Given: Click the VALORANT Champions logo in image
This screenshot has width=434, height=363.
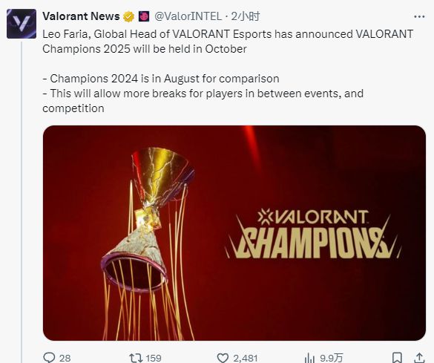Looking at the screenshot, I should tap(313, 235).
